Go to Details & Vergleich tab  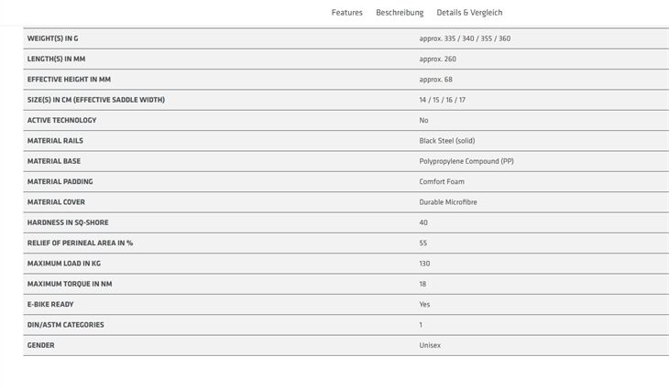click(469, 13)
